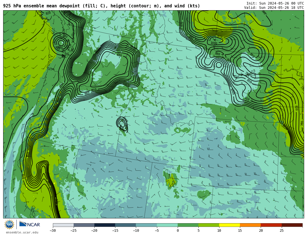Click the '760' contour label on the map

[302, 124]
